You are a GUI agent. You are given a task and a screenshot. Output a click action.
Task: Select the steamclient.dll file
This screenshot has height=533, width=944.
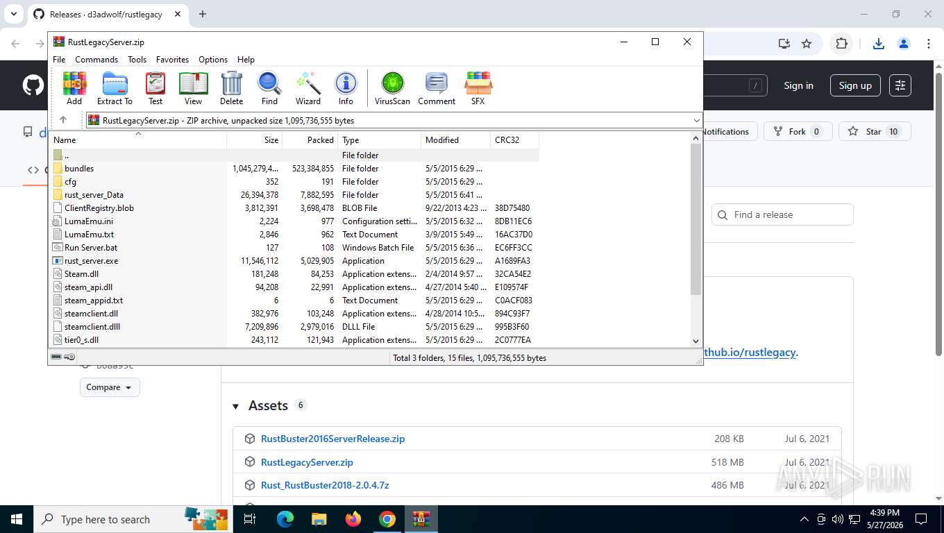pos(294,314)
